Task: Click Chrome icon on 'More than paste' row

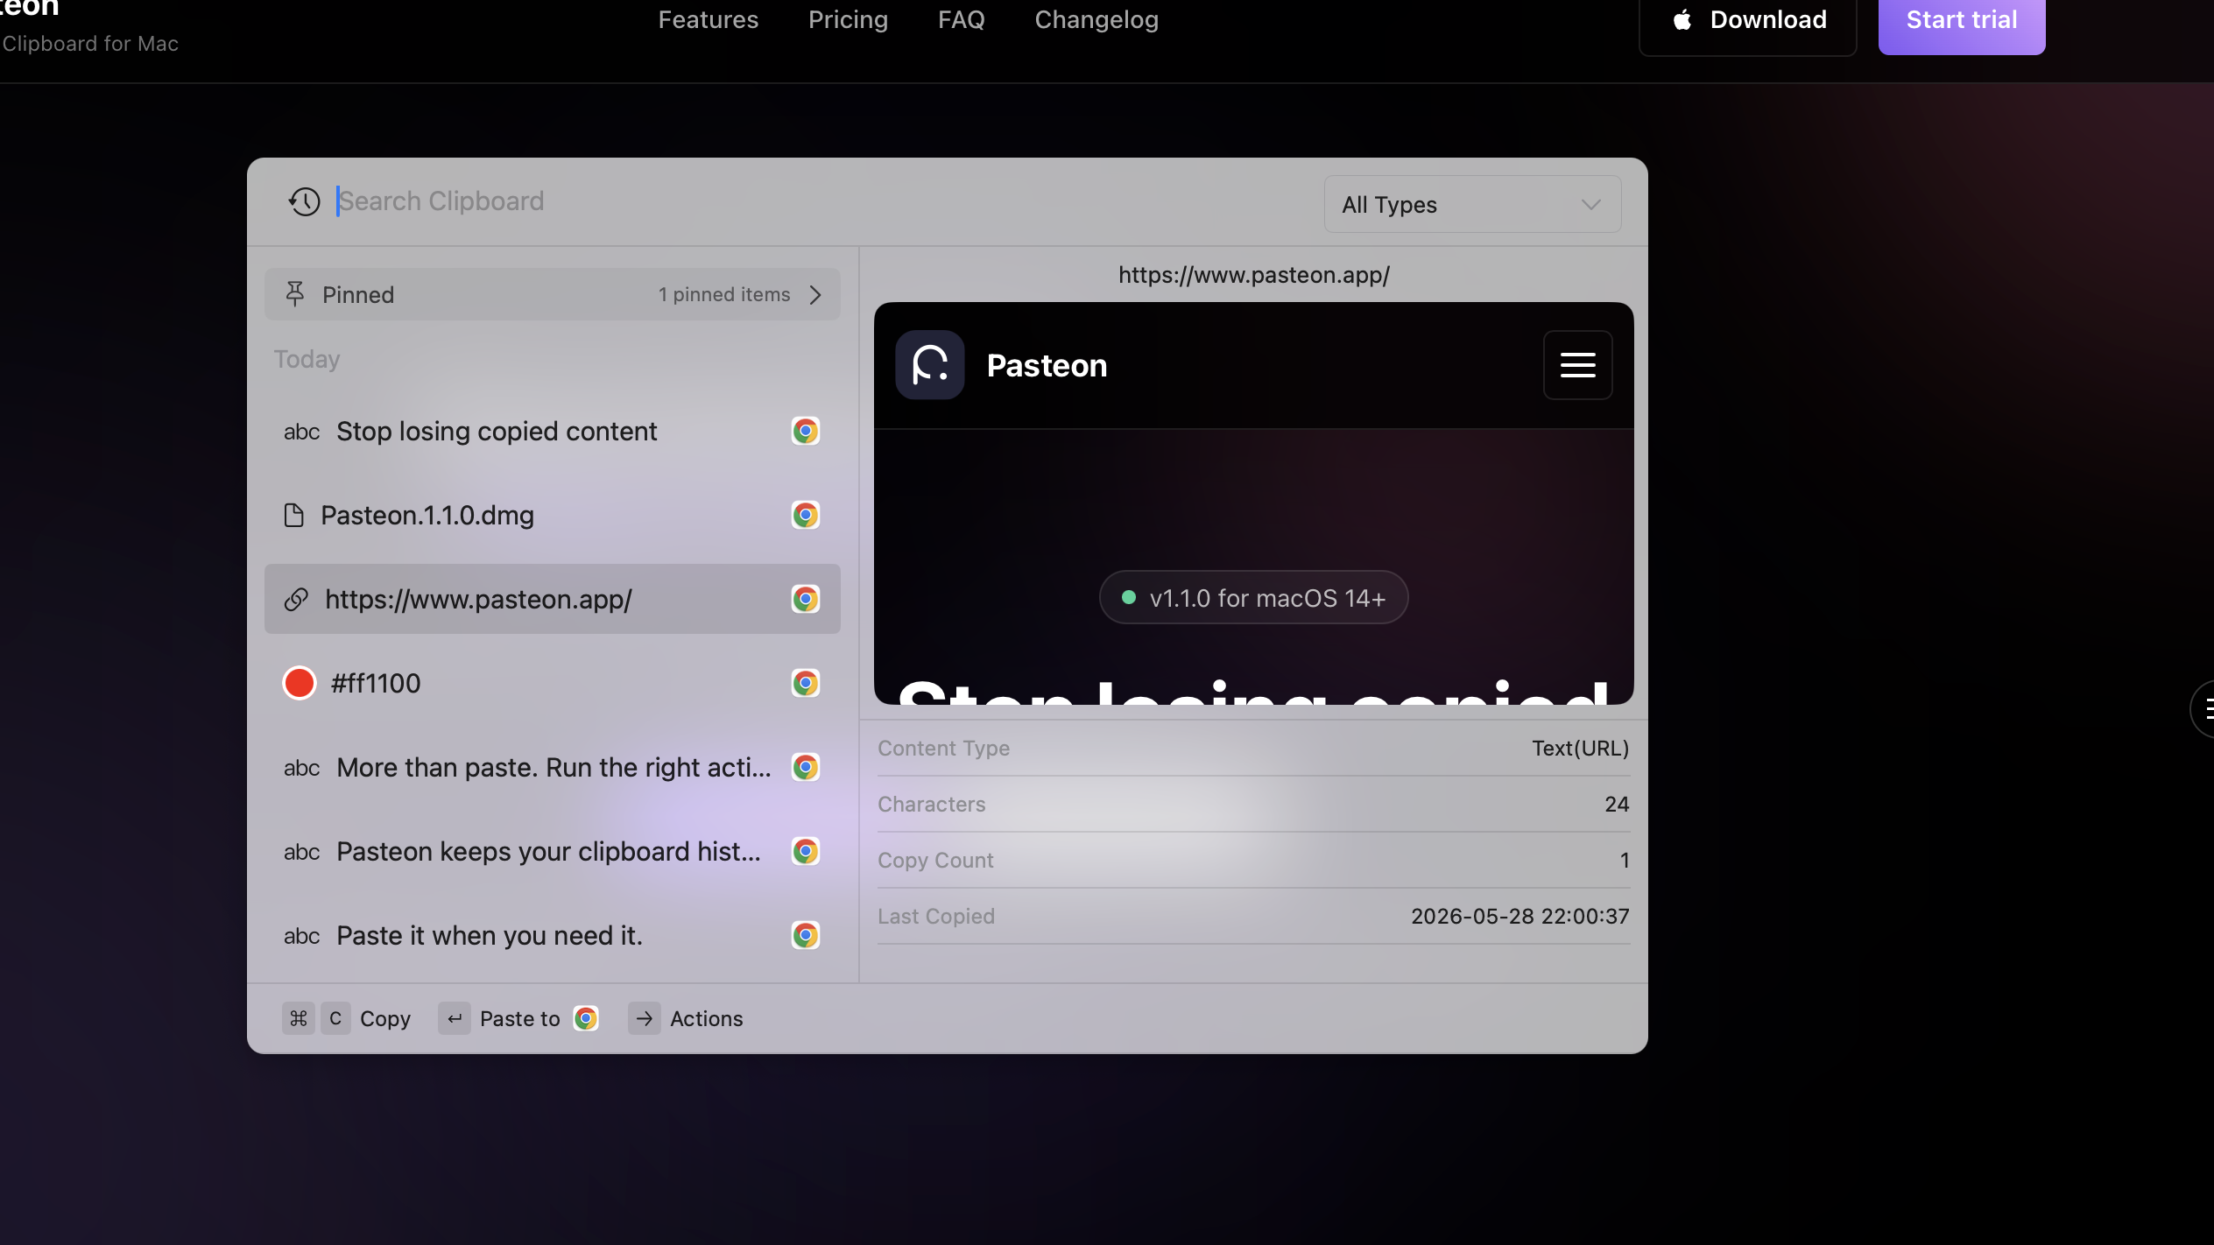Action: coord(805,767)
